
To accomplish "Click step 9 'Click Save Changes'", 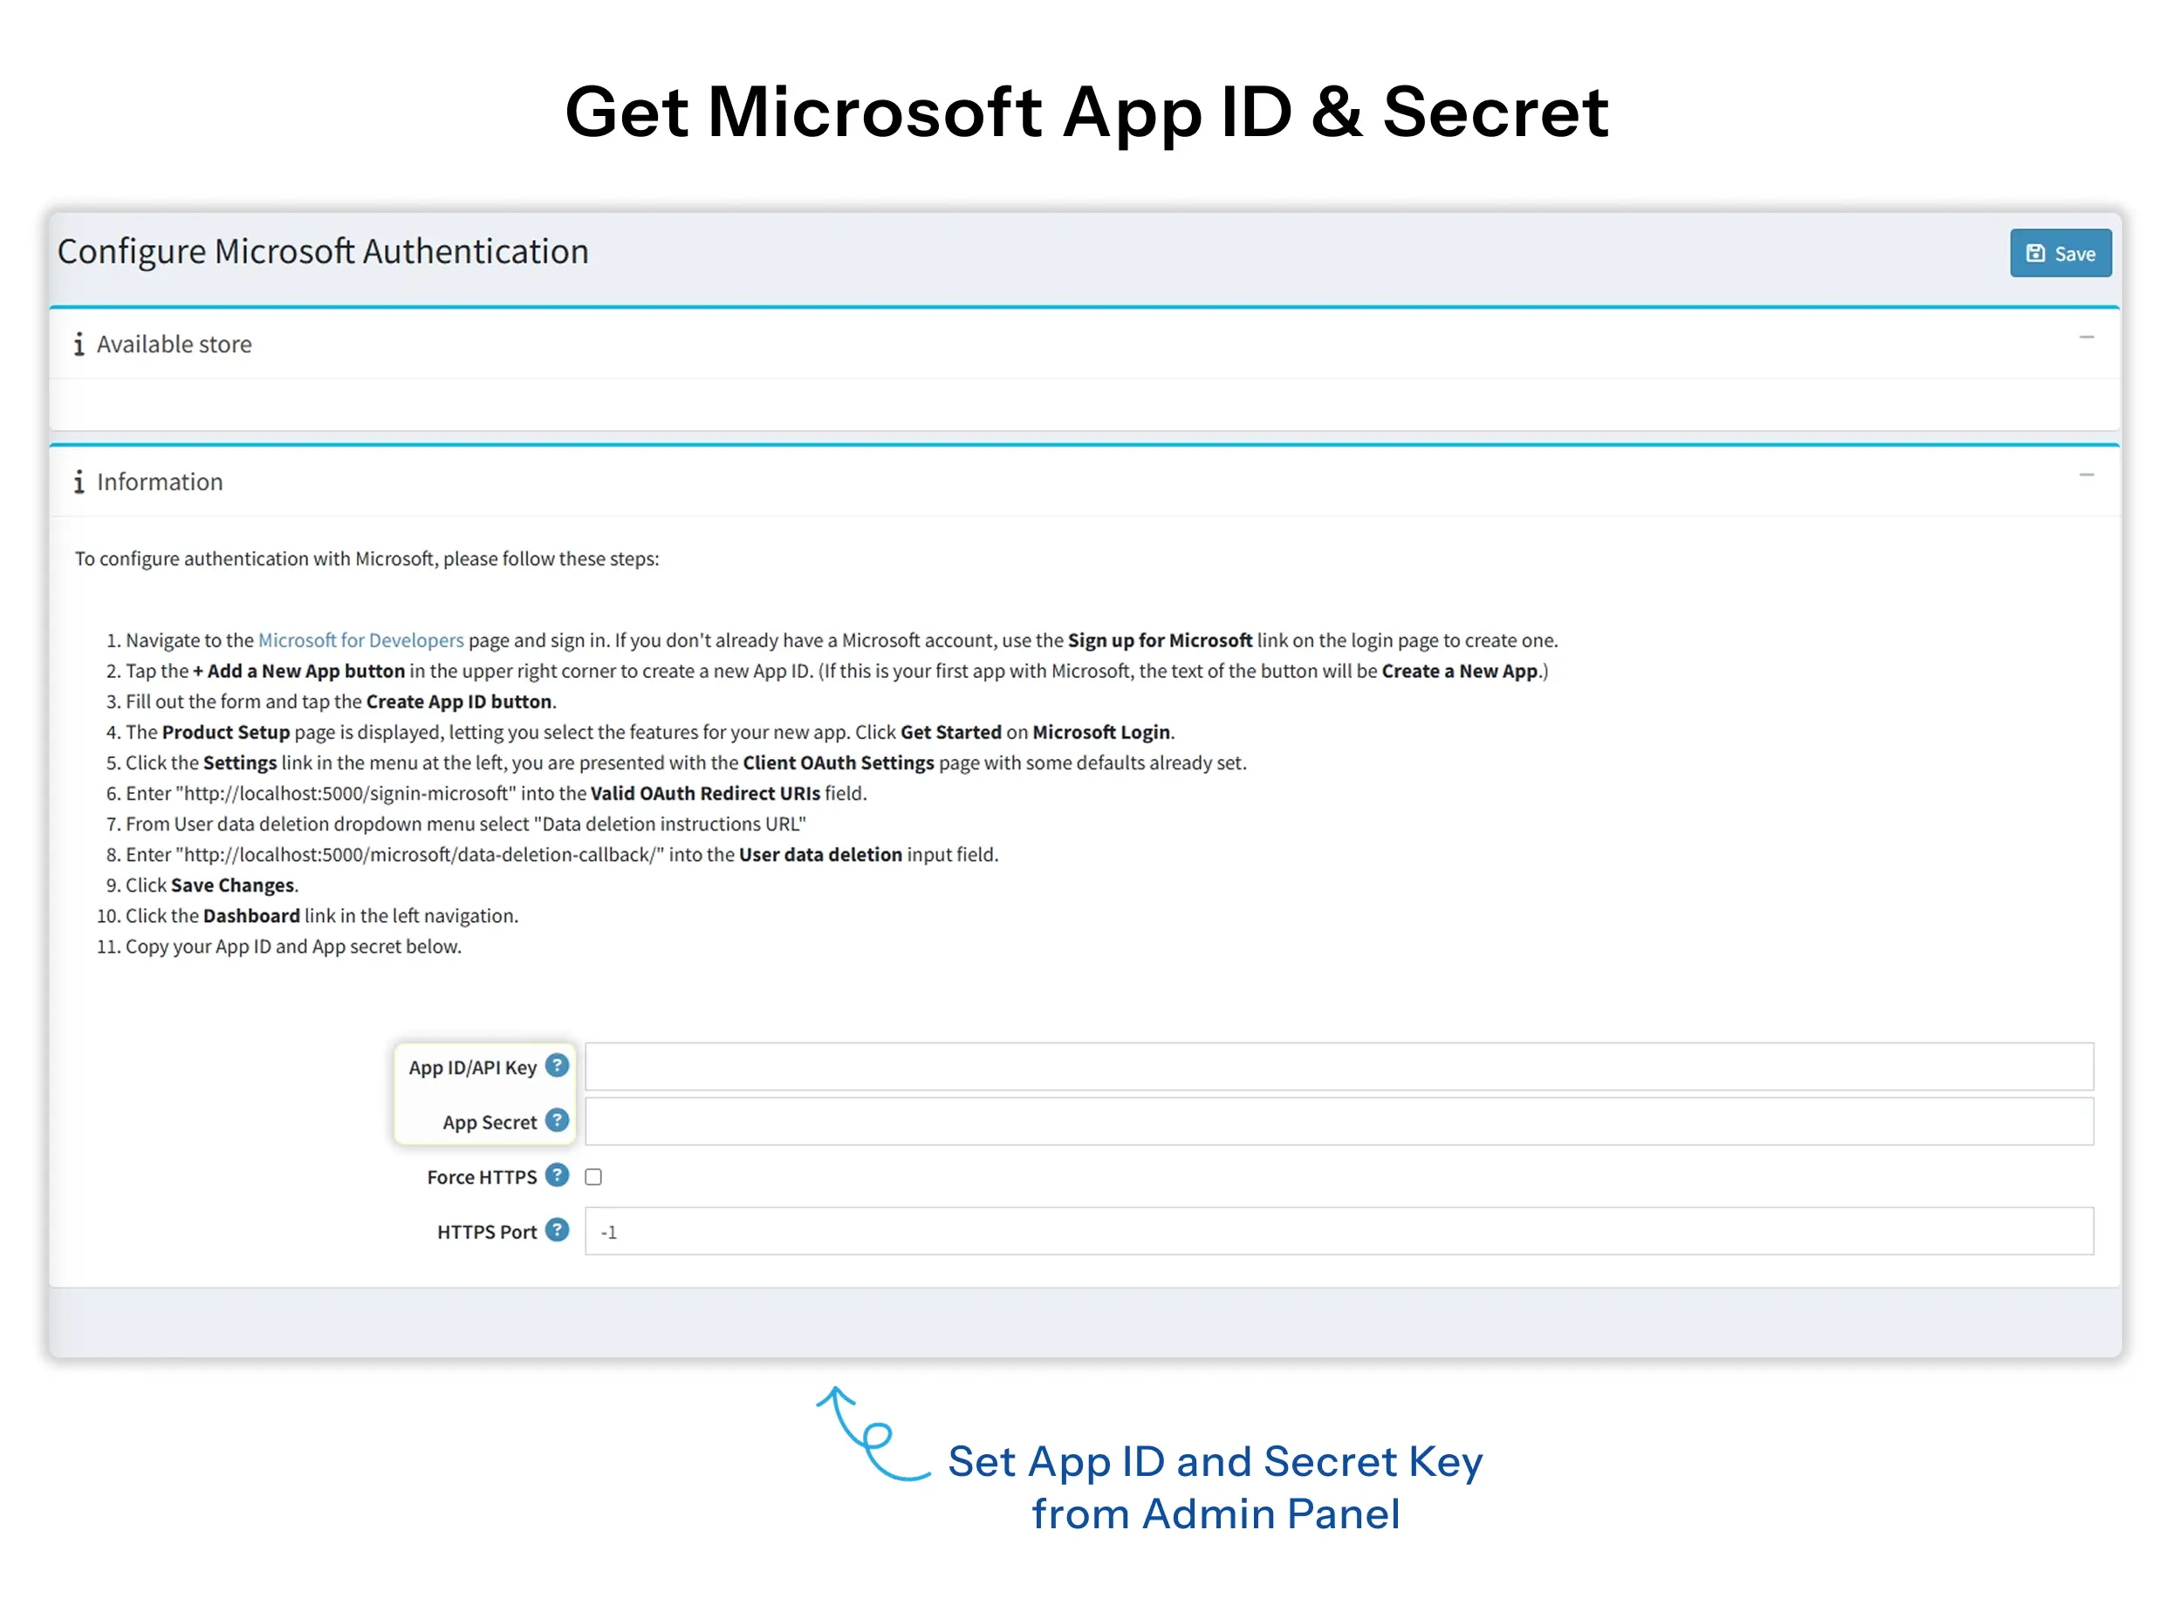I will [212, 885].
